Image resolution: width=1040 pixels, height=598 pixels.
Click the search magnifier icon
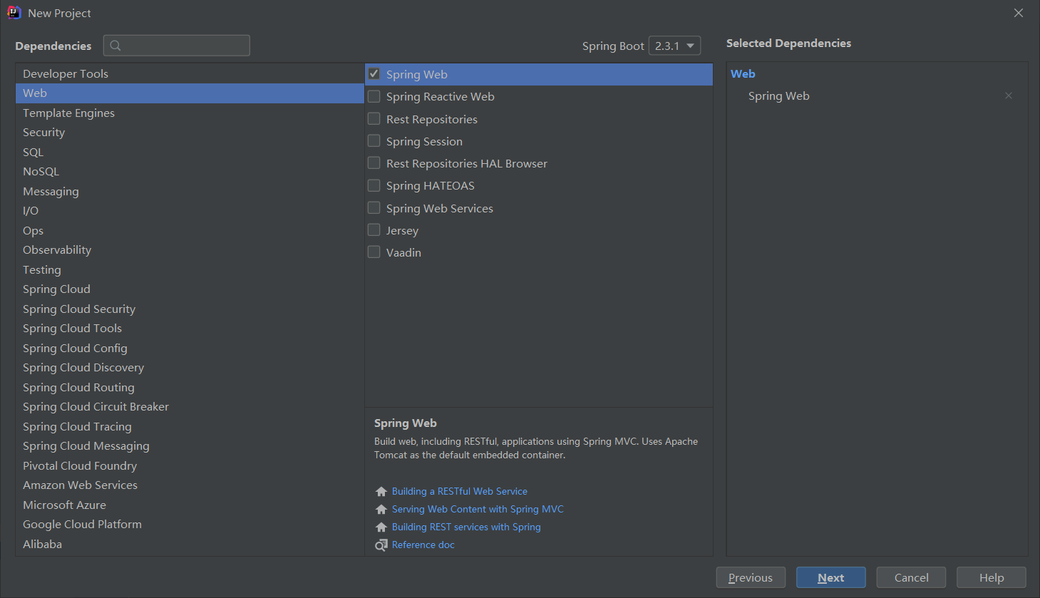(x=115, y=46)
